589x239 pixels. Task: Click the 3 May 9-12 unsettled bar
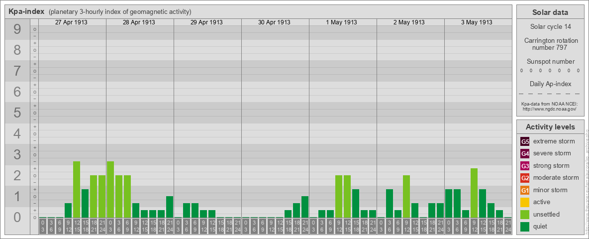pyautogui.click(x=474, y=193)
